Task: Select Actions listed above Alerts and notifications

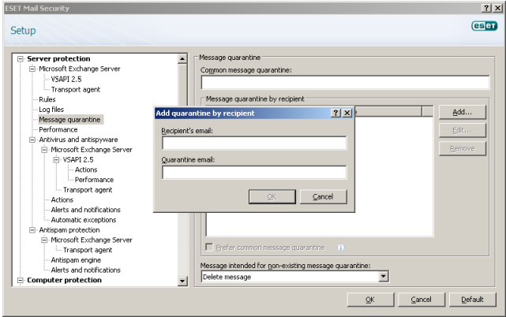Action: [62, 200]
